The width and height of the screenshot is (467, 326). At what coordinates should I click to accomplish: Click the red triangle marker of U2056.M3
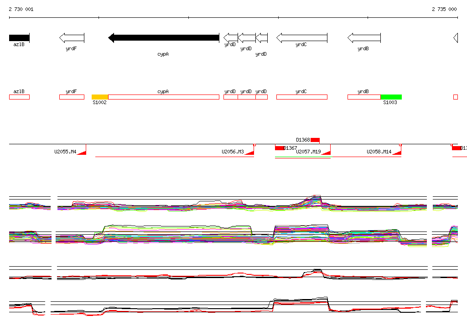249,152
